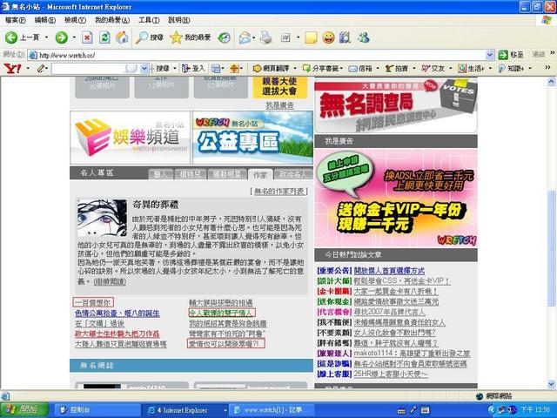Open 知識+ on Yahoo toolbar

[x=512, y=68]
